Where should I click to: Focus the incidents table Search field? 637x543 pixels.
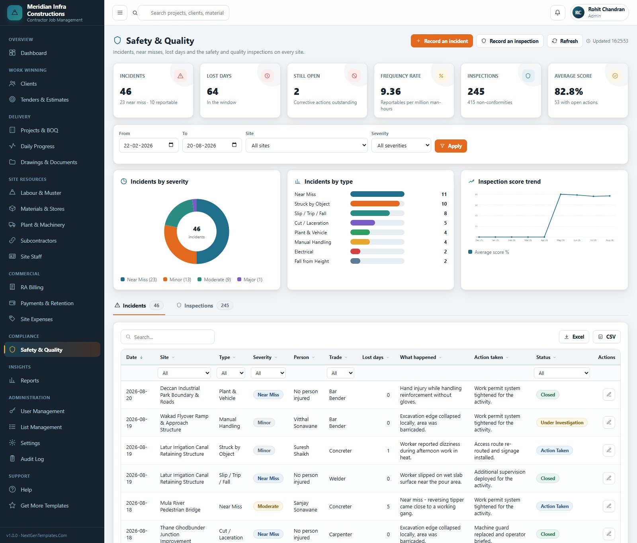click(x=168, y=337)
